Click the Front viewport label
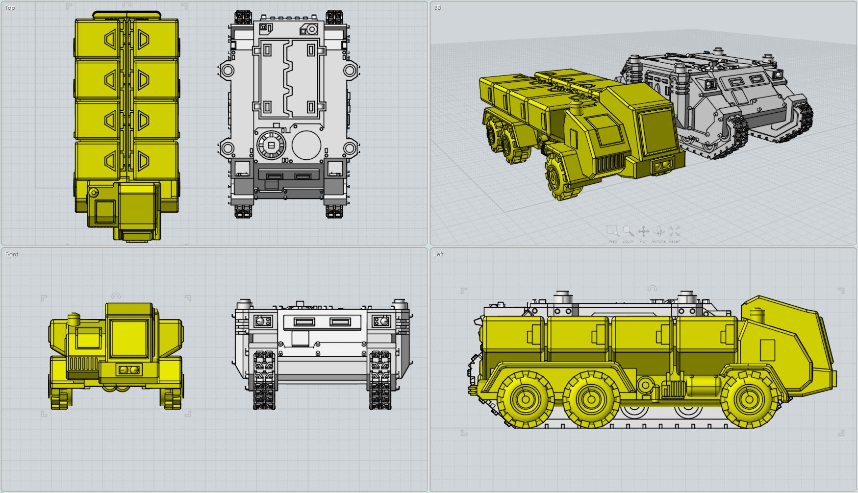858x493 pixels. 12,254
